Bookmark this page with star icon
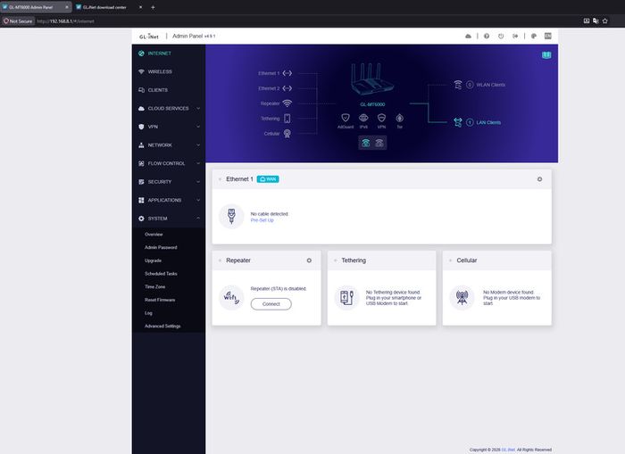The width and height of the screenshot is (625, 454). [605, 21]
